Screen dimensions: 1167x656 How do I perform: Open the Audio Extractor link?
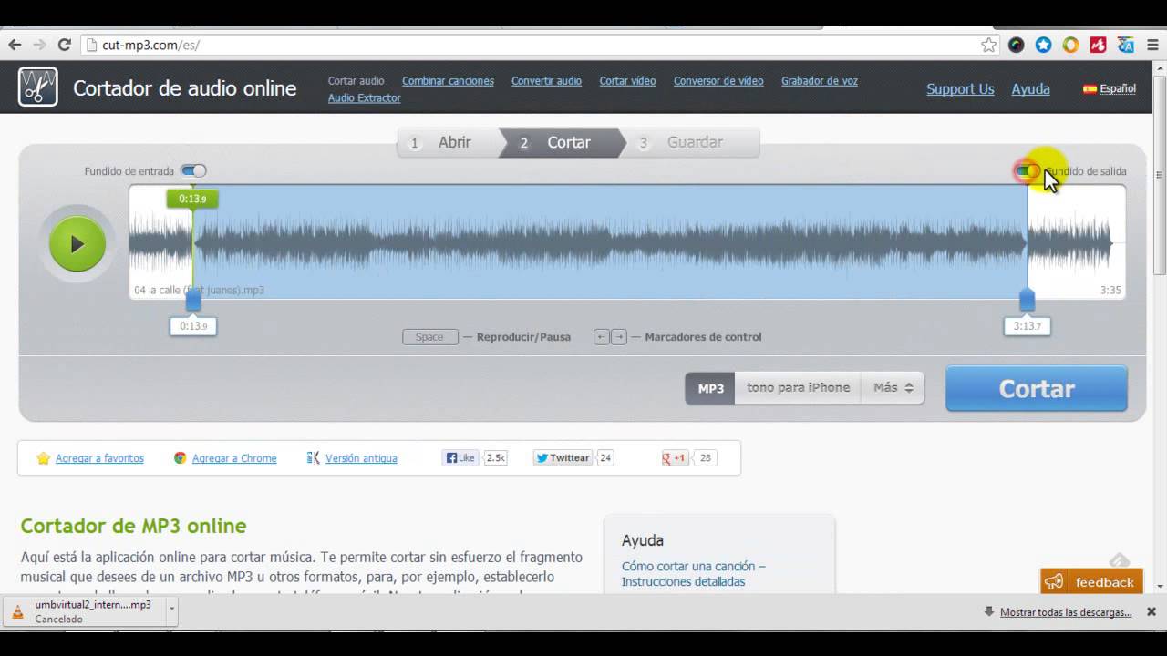click(365, 98)
